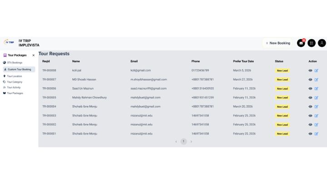Image resolution: width=327 pixels, height=184 pixels.
Task: View details of request TR-000002
Action: tap(311, 124)
